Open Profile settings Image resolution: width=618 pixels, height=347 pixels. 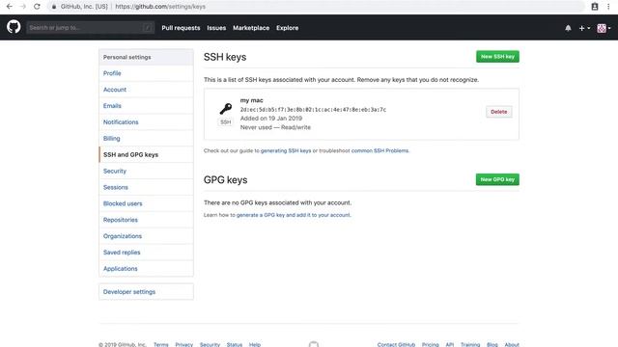(146, 73)
